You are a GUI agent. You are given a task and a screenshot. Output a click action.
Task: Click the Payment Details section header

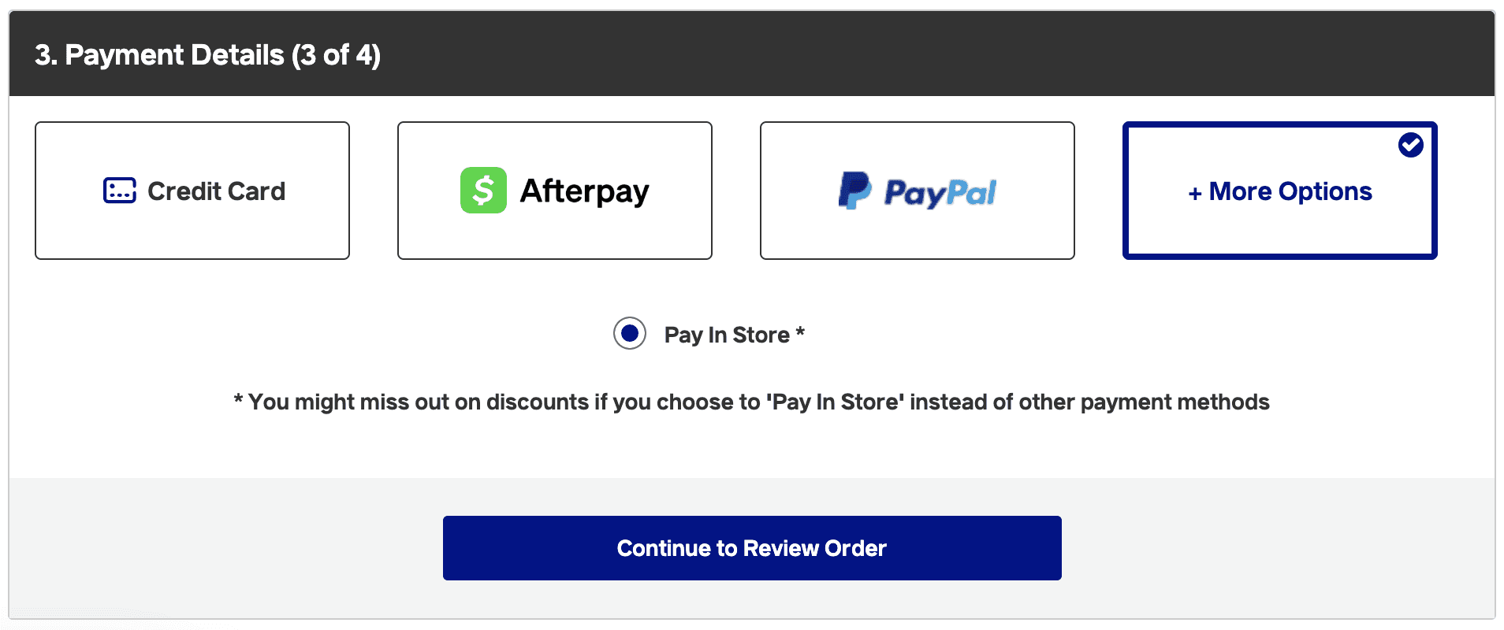point(752,54)
